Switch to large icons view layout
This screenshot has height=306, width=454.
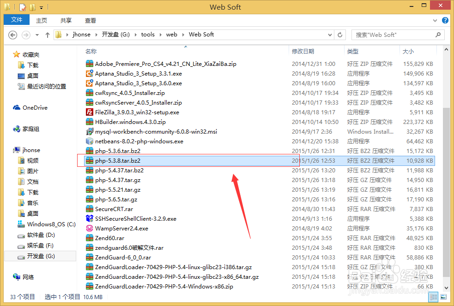click(443, 297)
